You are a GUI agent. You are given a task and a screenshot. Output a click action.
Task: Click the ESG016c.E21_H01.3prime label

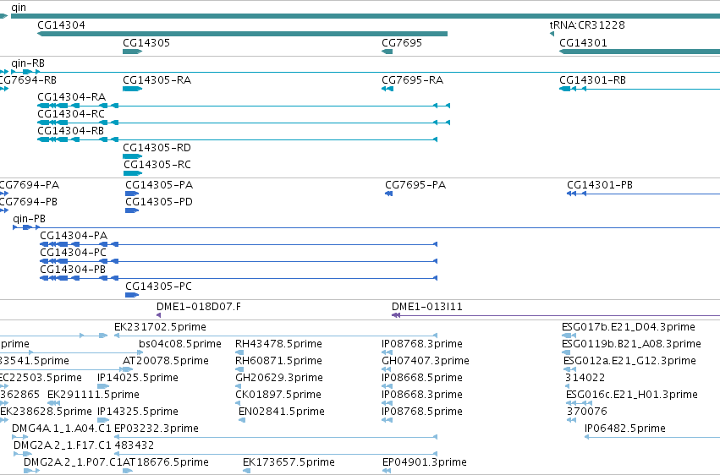click(632, 395)
